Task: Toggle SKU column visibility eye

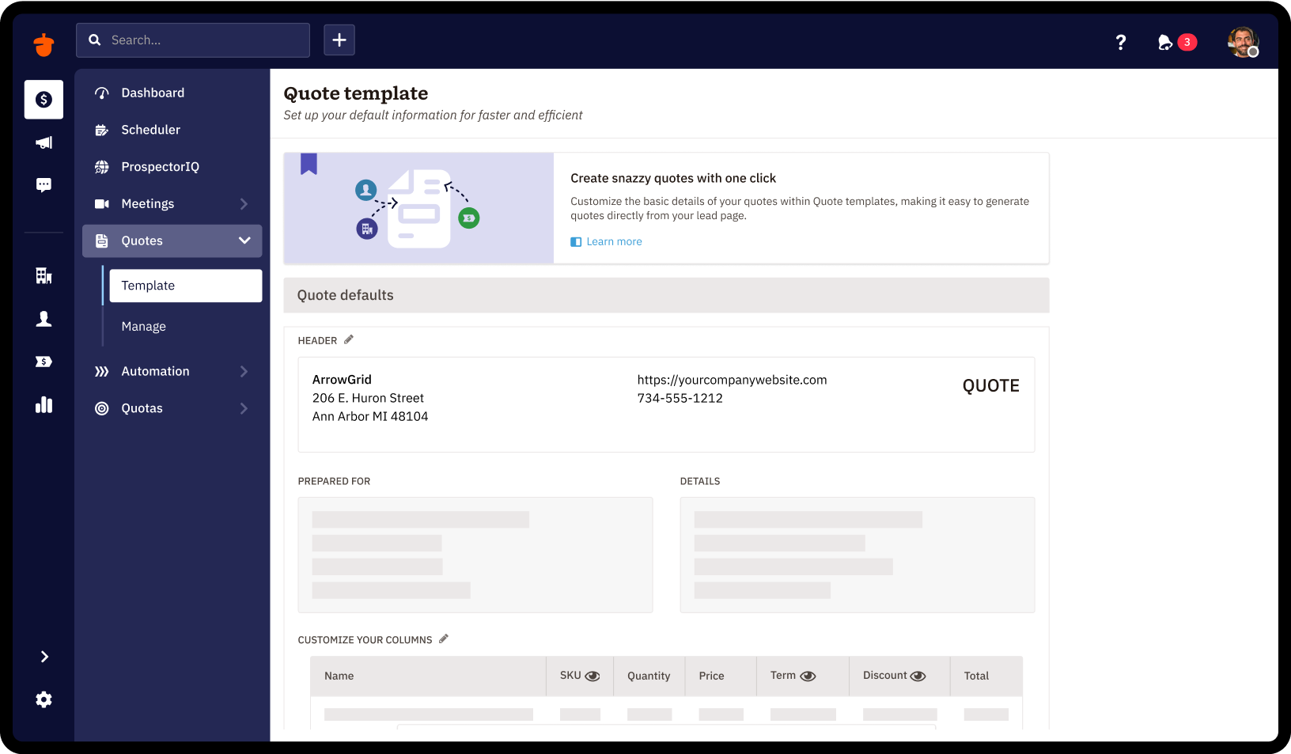Action: coord(592,676)
